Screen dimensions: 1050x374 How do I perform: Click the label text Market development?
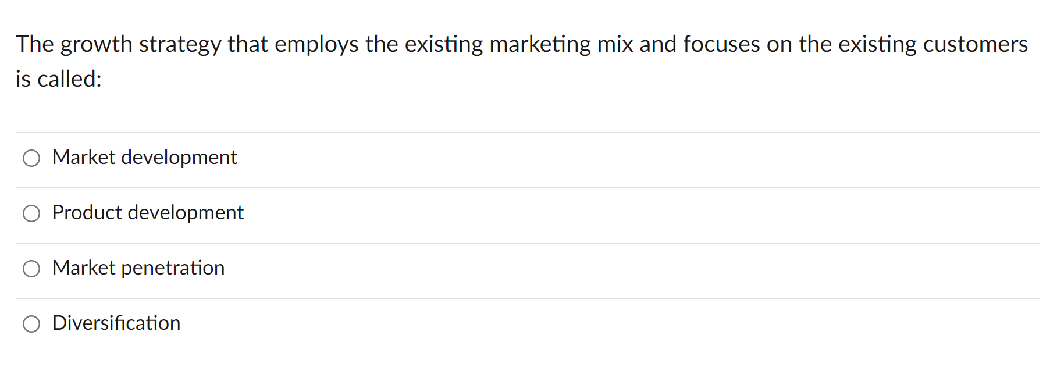pos(144,157)
